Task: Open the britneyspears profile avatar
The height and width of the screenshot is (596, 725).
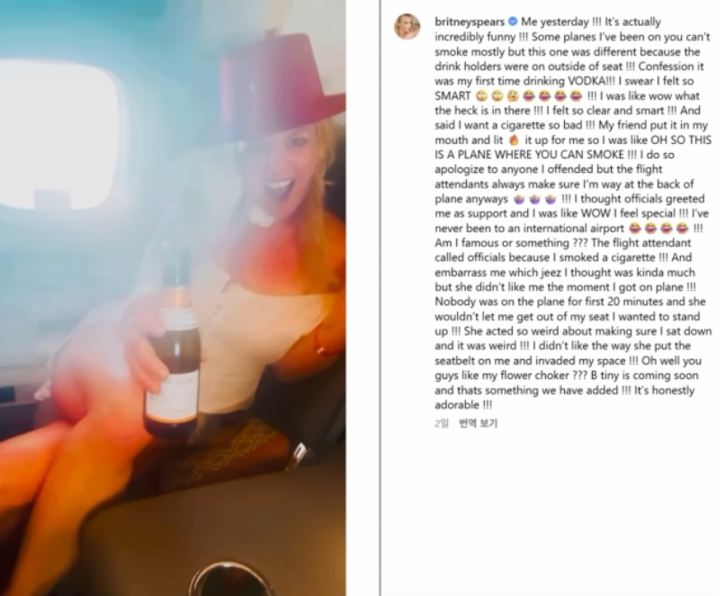Action: [x=407, y=27]
